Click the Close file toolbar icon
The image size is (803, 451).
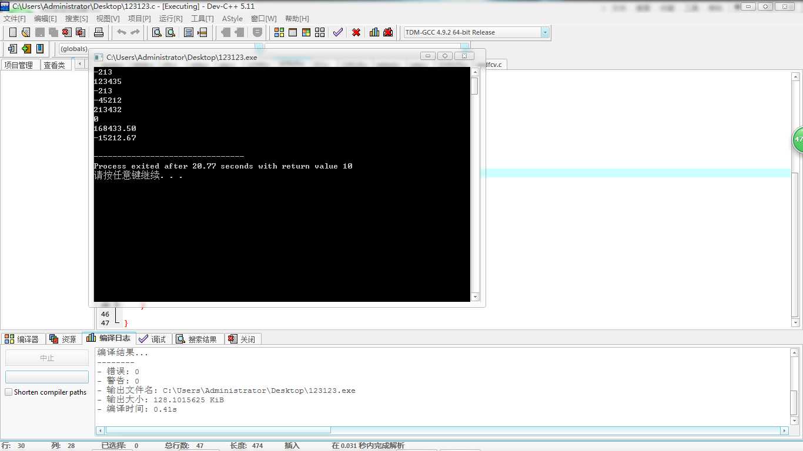click(66, 32)
